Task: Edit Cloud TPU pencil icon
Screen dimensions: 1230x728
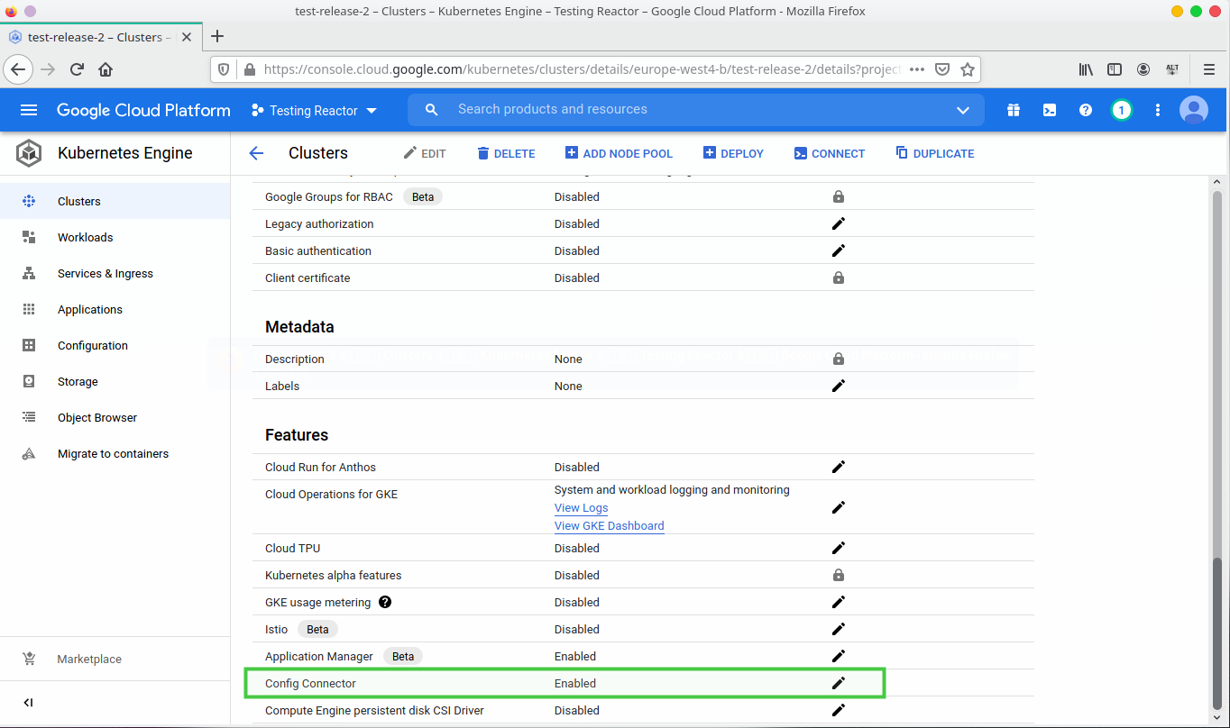Action: coord(839,548)
